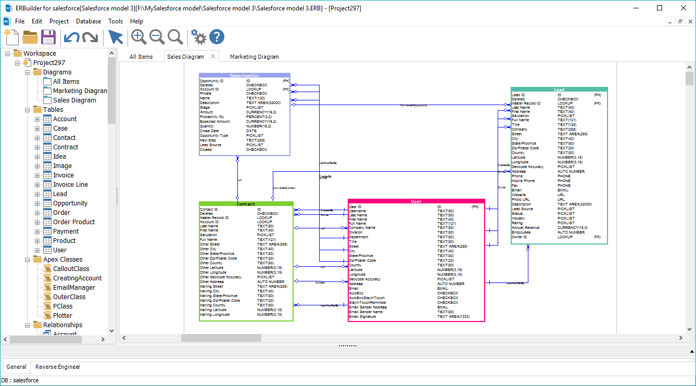The image size is (696, 386).
Task: Expand the Contact table node
Action: [x=37, y=138]
